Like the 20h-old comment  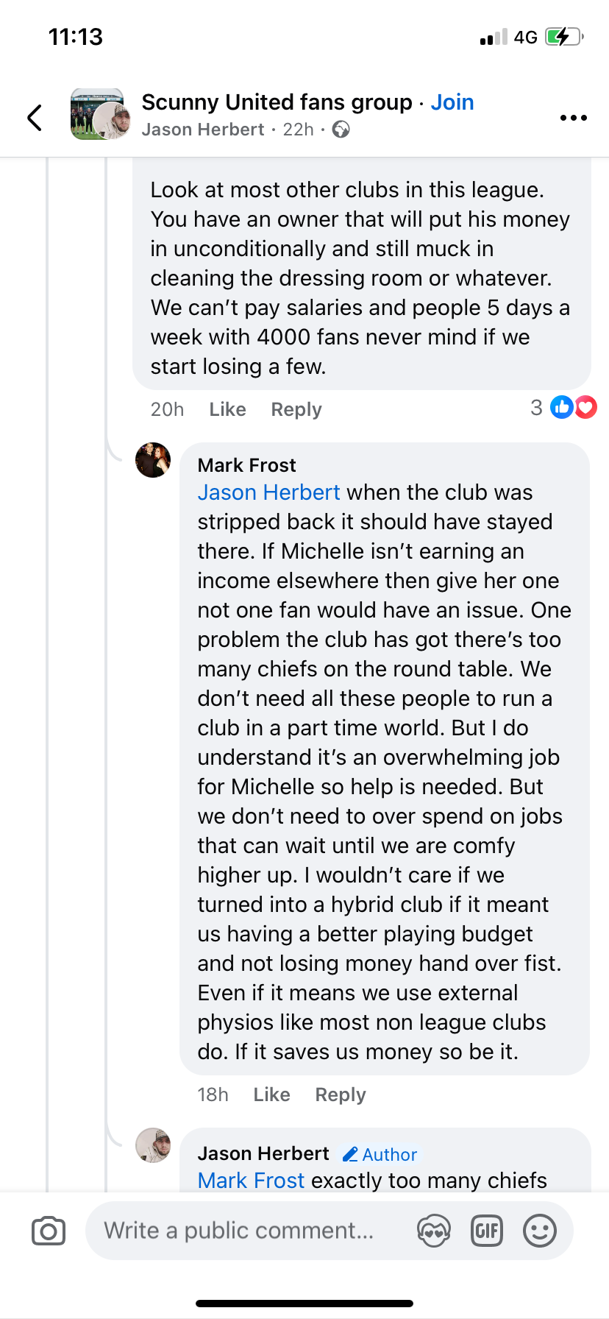pyautogui.click(x=227, y=409)
